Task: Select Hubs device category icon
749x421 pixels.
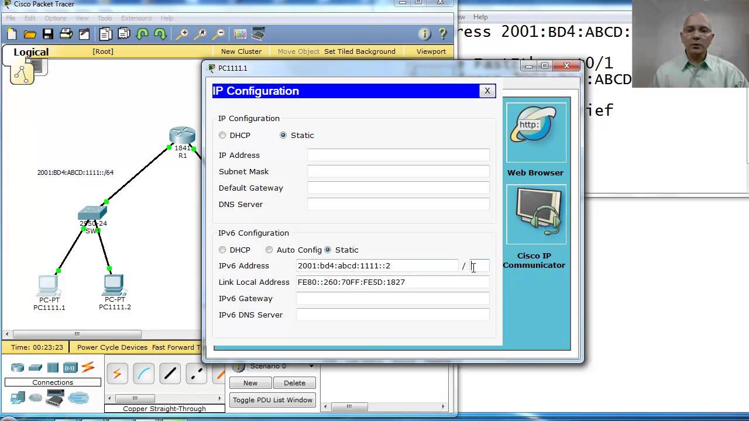Action: [53, 368]
